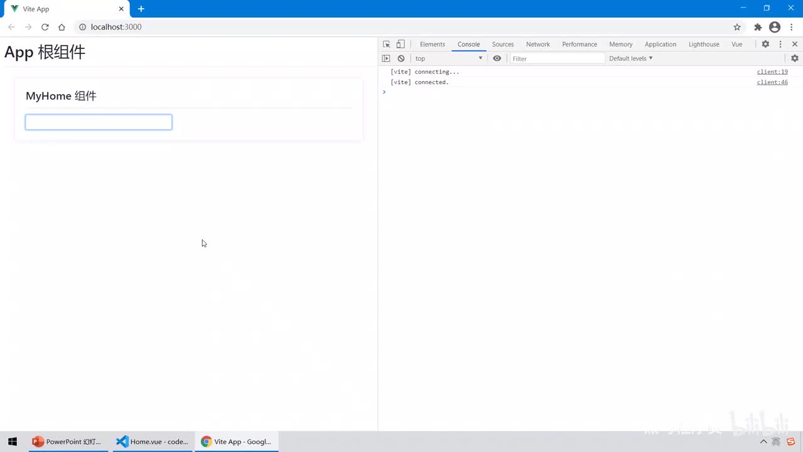803x452 pixels.
Task: Close the DevTools panel
Action: [795, 44]
